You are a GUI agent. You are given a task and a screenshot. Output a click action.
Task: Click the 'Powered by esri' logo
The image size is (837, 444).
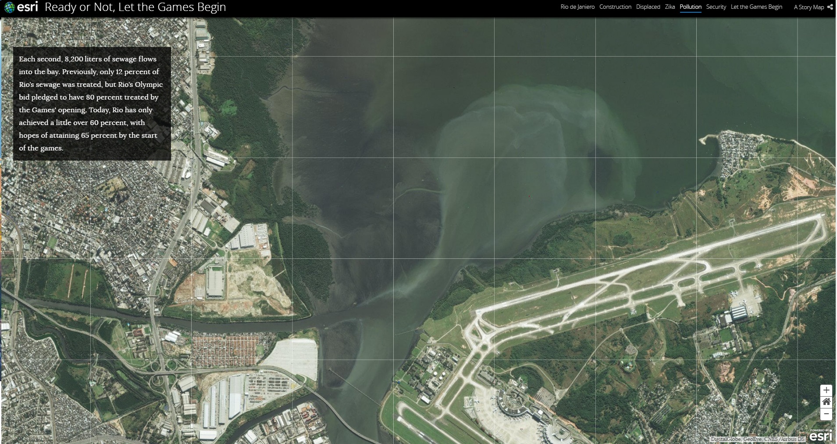click(820, 436)
